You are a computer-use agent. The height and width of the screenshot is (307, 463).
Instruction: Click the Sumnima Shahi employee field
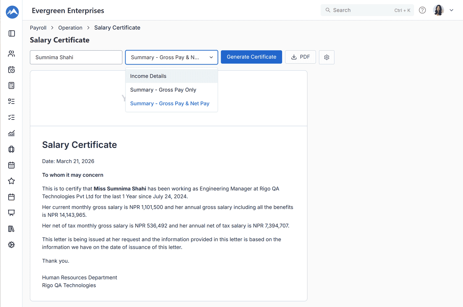click(x=76, y=57)
